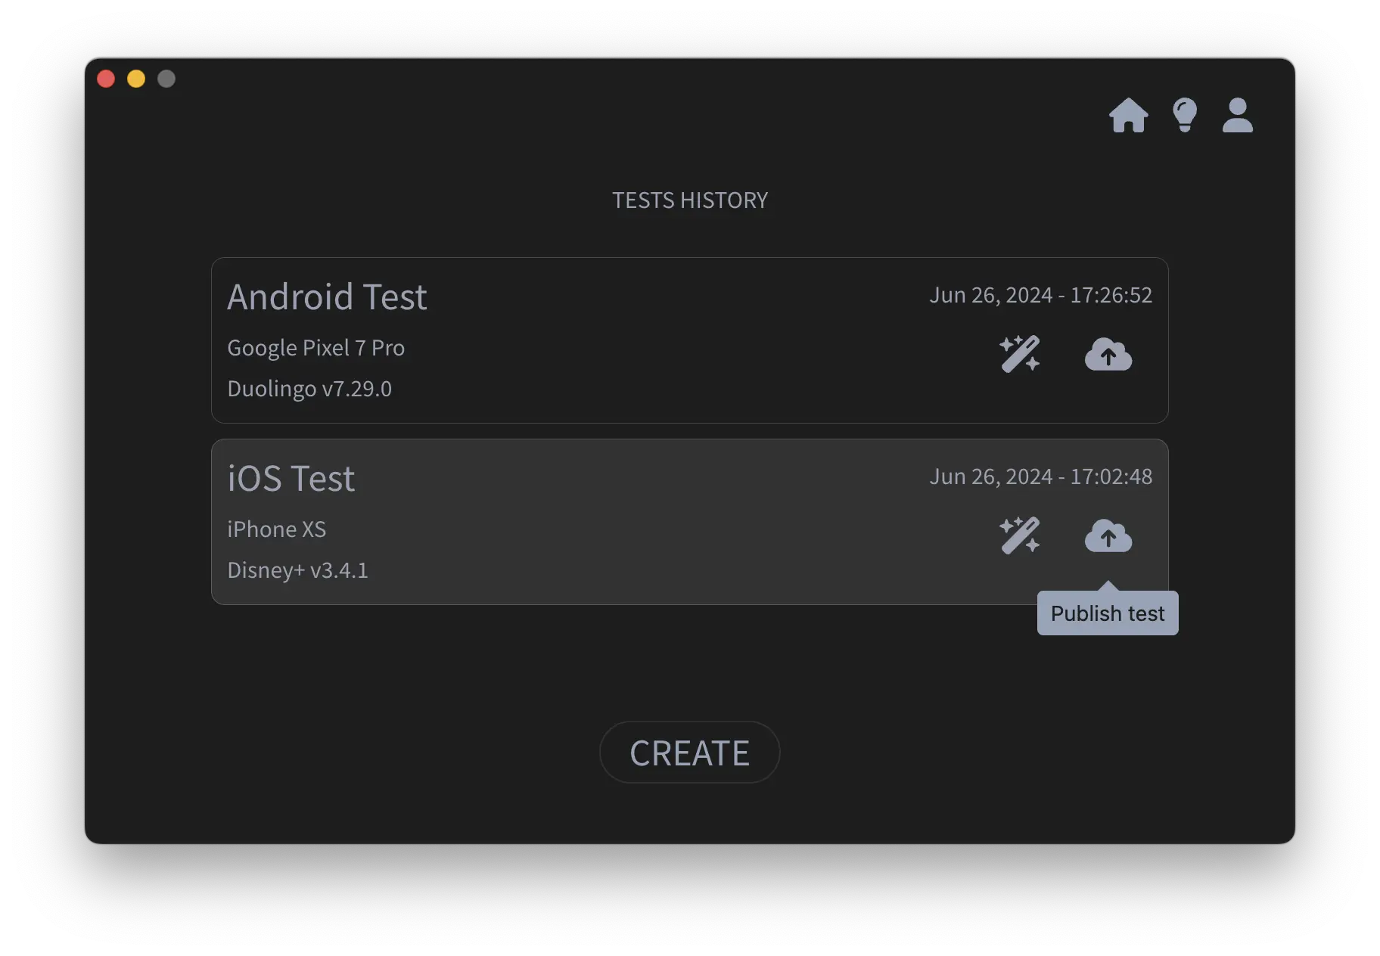Click the Publish test tooltip label

click(x=1107, y=613)
